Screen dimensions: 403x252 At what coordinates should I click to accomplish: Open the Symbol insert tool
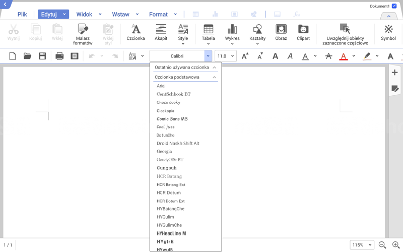click(388, 32)
